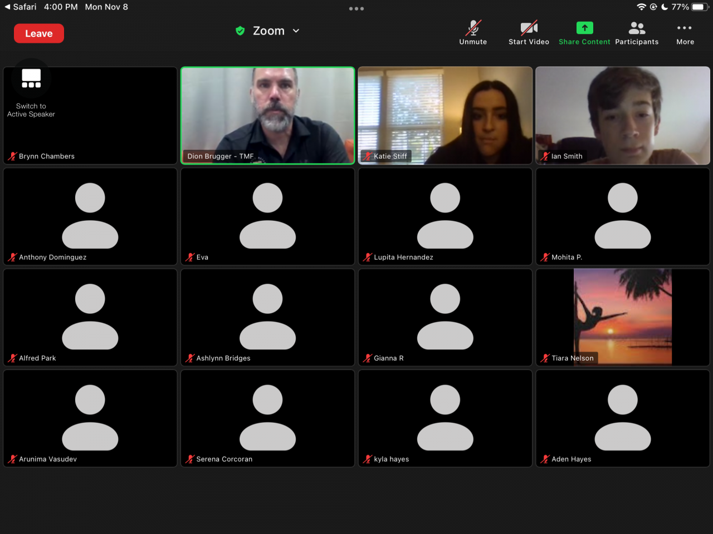This screenshot has height=534, width=713.
Task: Open the Participants list
Action: point(637,33)
